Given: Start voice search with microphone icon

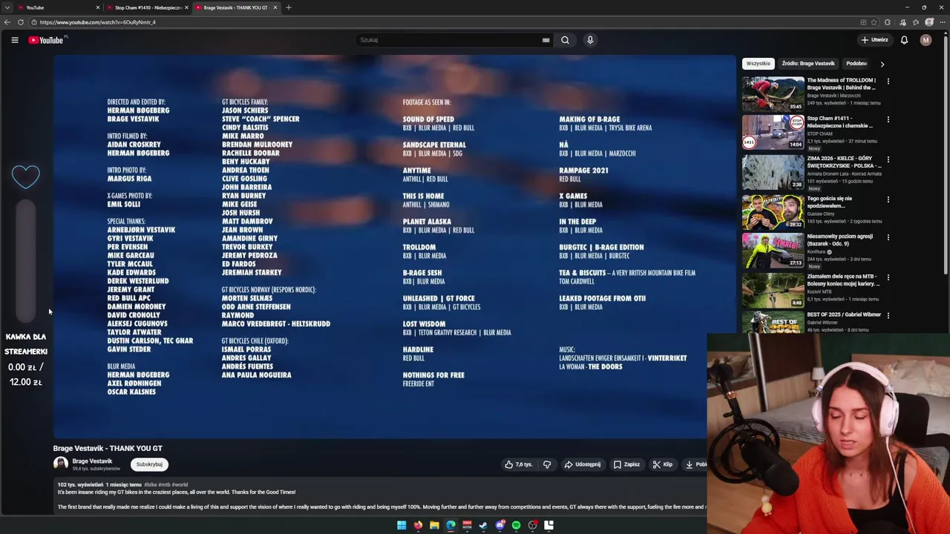Looking at the screenshot, I should coord(590,40).
